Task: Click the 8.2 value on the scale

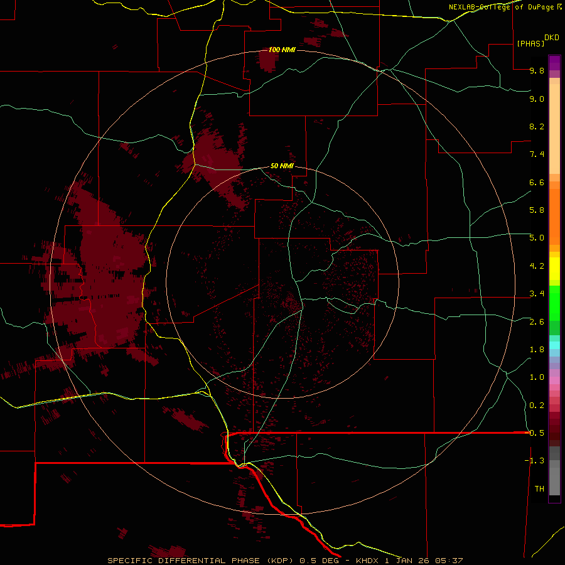Action: [537, 126]
